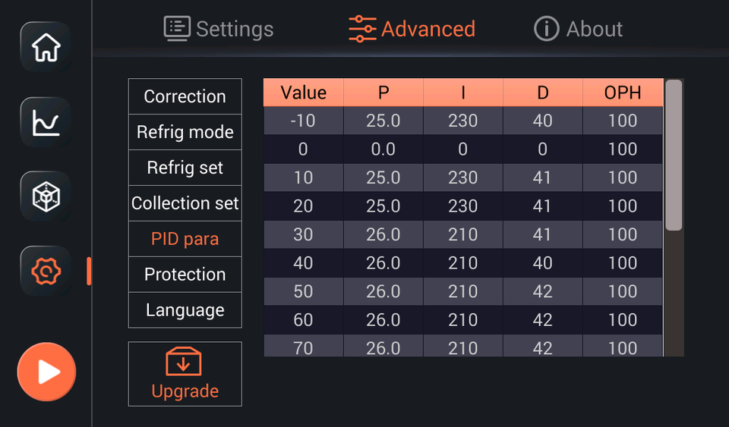729x427 pixels.
Task: Choose the Language menu option
Action: point(185,310)
